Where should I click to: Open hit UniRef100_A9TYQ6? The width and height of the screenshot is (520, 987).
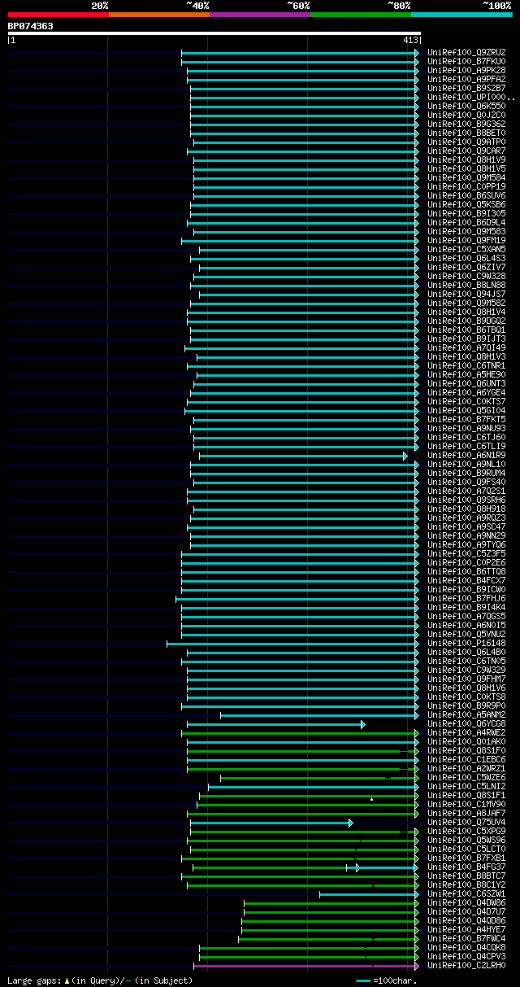click(466, 544)
